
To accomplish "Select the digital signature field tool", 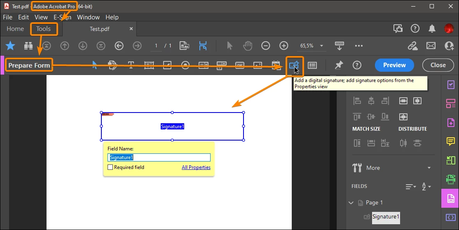I will pyautogui.click(x=294, y=65).
